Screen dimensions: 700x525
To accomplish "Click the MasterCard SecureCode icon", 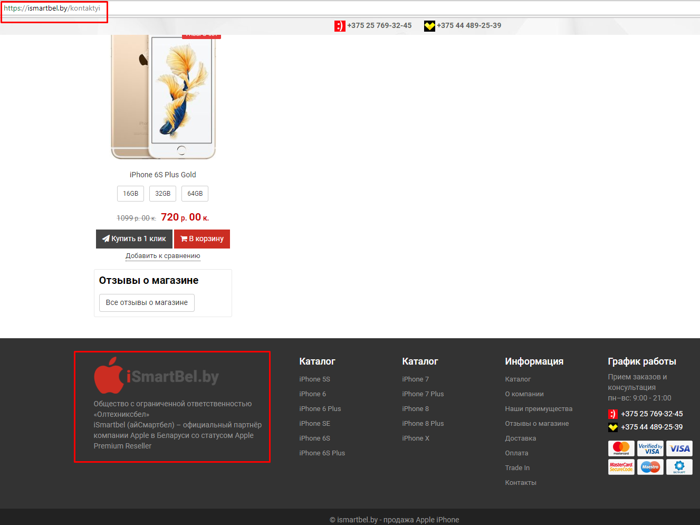I will (x=621, y=467).
